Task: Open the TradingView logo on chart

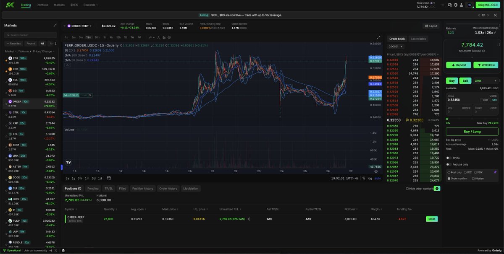Action: pyautogui.click(x=68, y=163)
